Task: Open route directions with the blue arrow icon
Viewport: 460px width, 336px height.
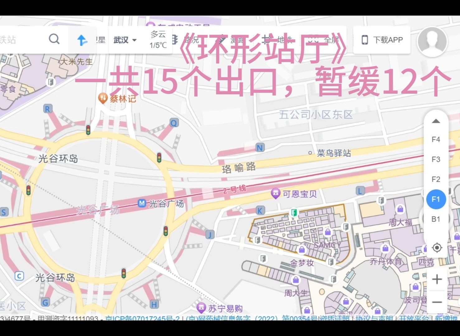Action: point(82,40)
